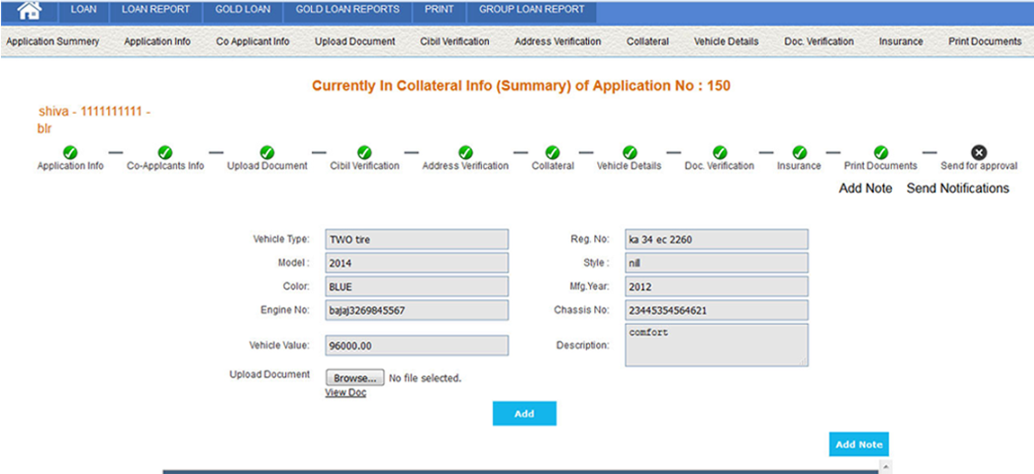Click 'Send for approval' step label
Image resolution: width=1034 pixels, height=474 pixels.
pos(978,166)
